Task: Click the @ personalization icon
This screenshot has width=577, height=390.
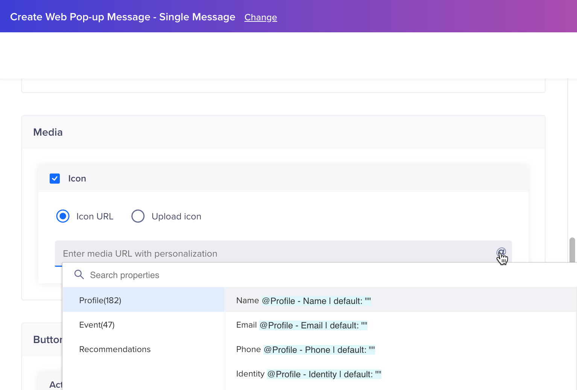Action: point(501,252)
